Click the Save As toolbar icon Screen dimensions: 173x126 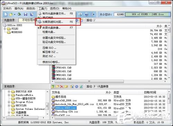tap(31, 14)
